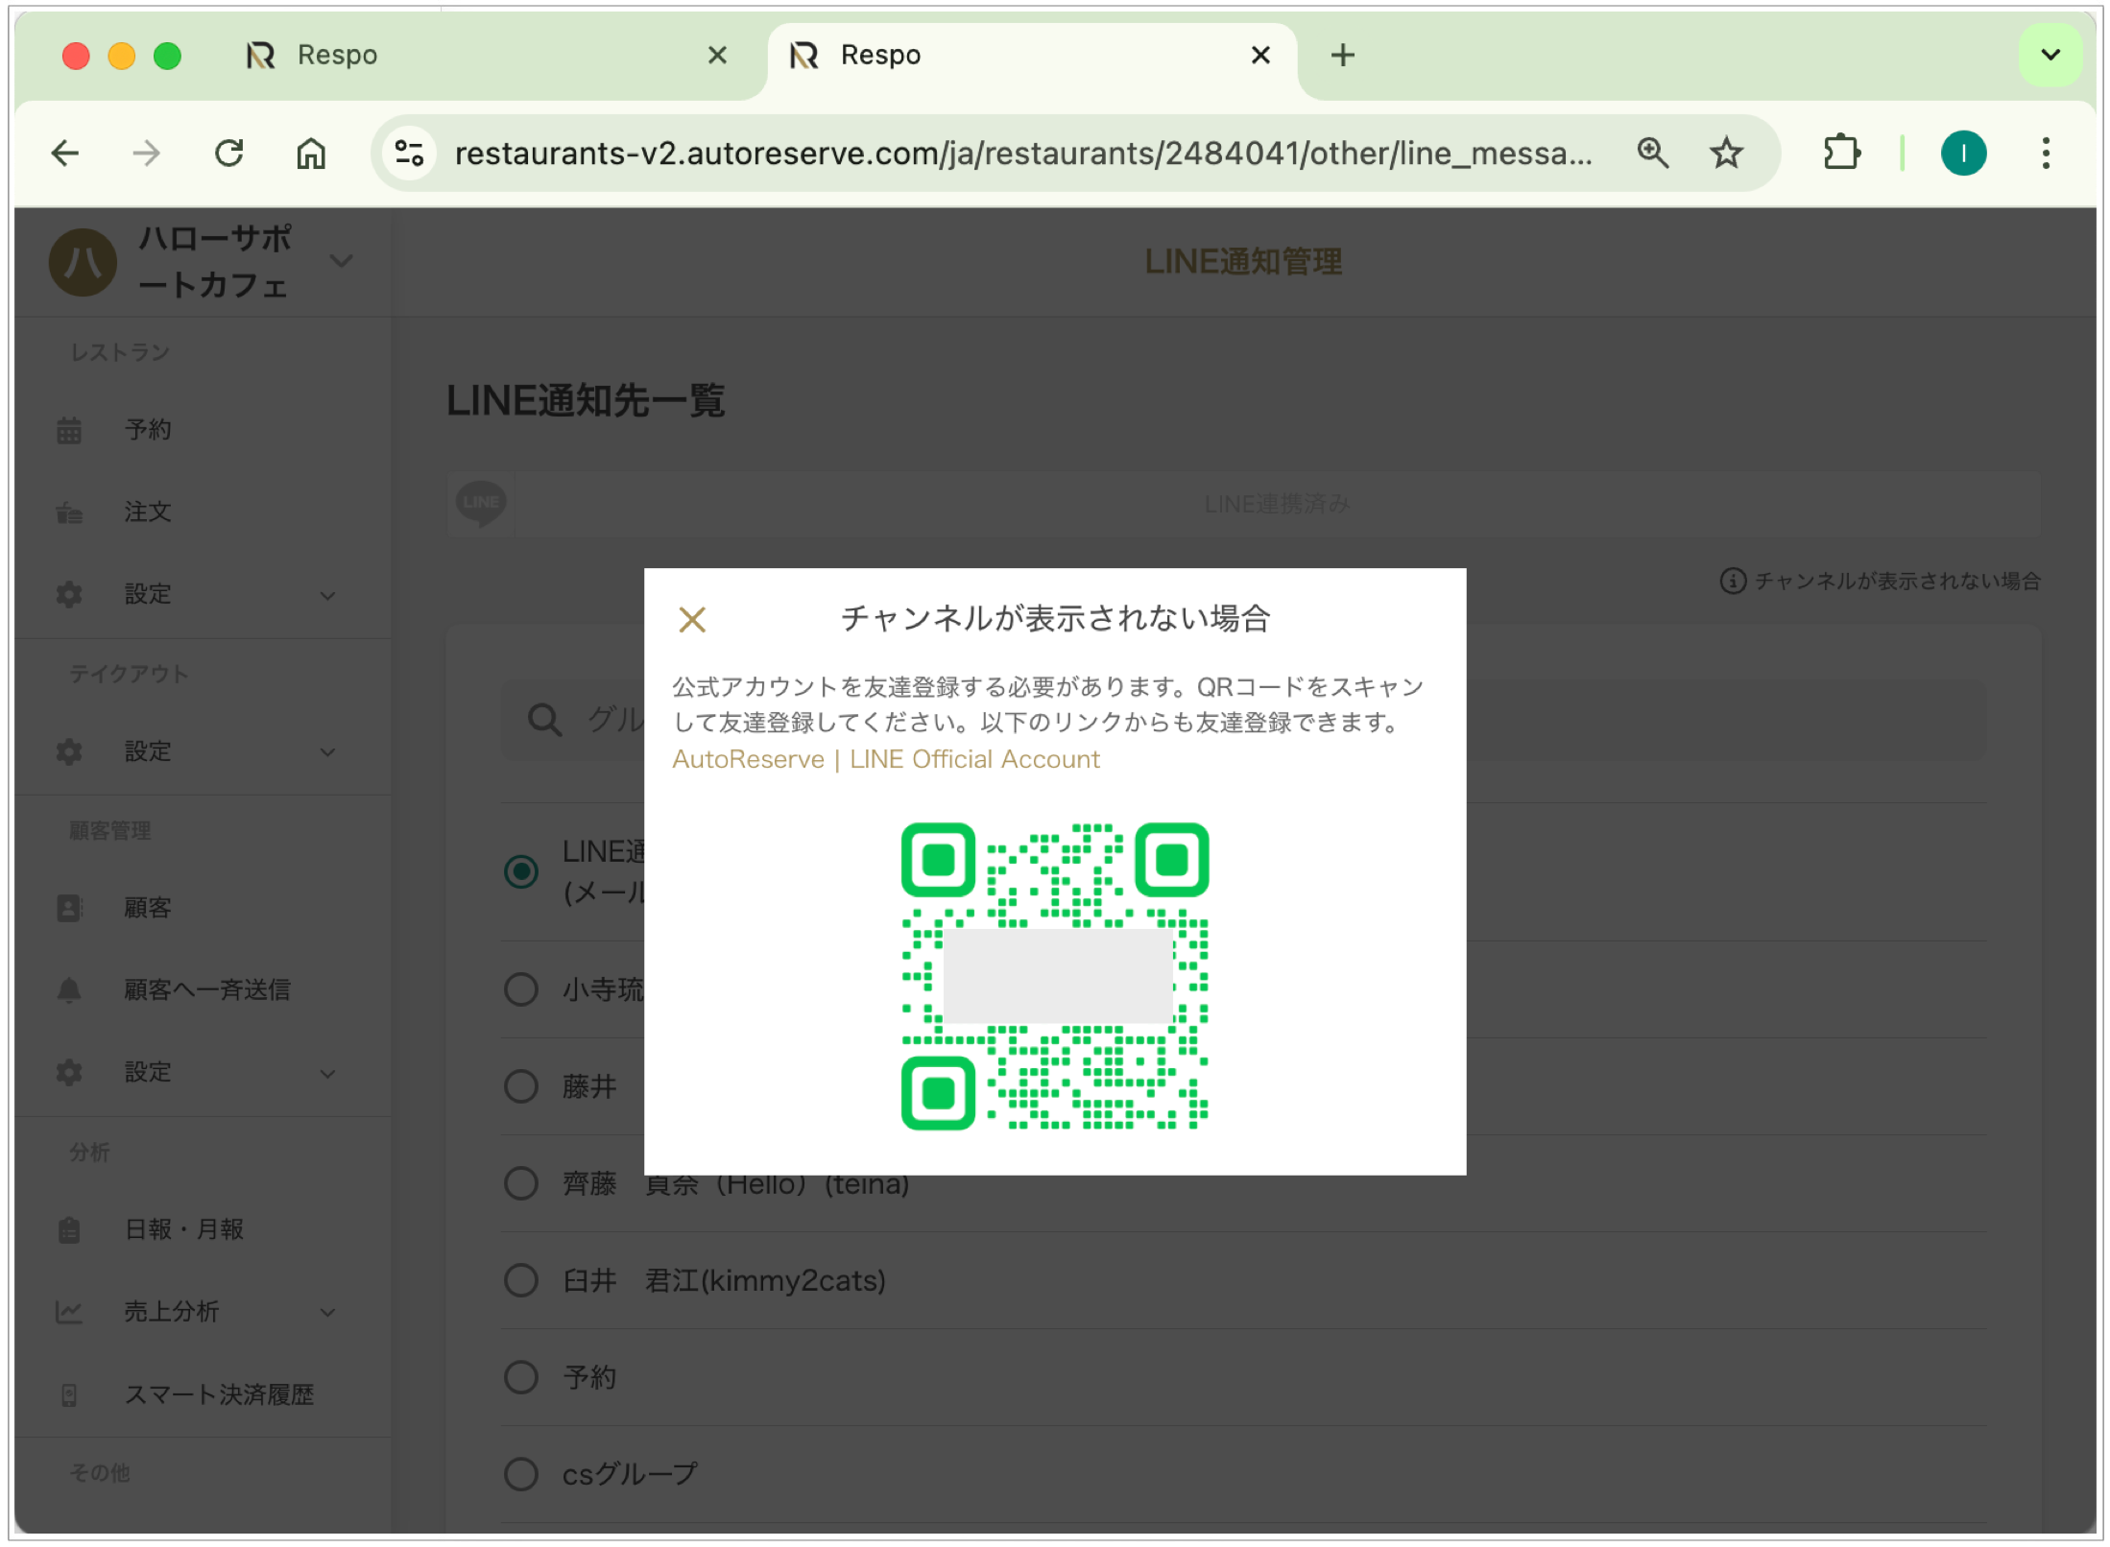Click the takeout 設定 gear icon
Viewport: 2110px width, 1547px height.
[x=69, y=751]
